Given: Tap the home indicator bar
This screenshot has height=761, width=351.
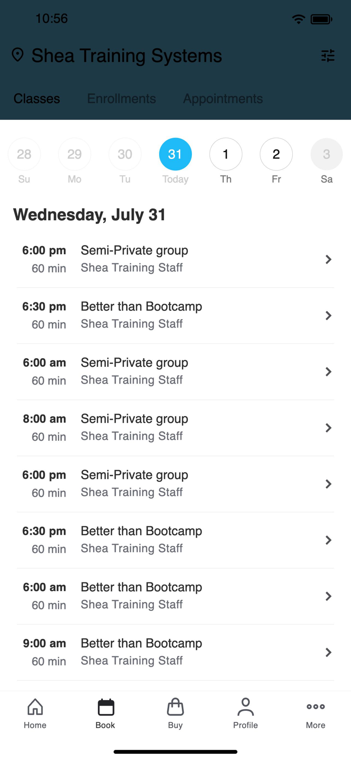Looking at the screenshot, I should 175,751.
